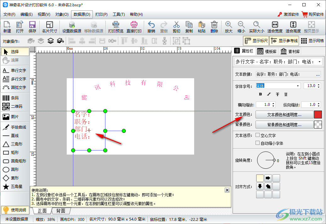This screenshot has width=326, height=224.
Task: Open 名片尺寸 card size settings
Action: pos(49,27)
